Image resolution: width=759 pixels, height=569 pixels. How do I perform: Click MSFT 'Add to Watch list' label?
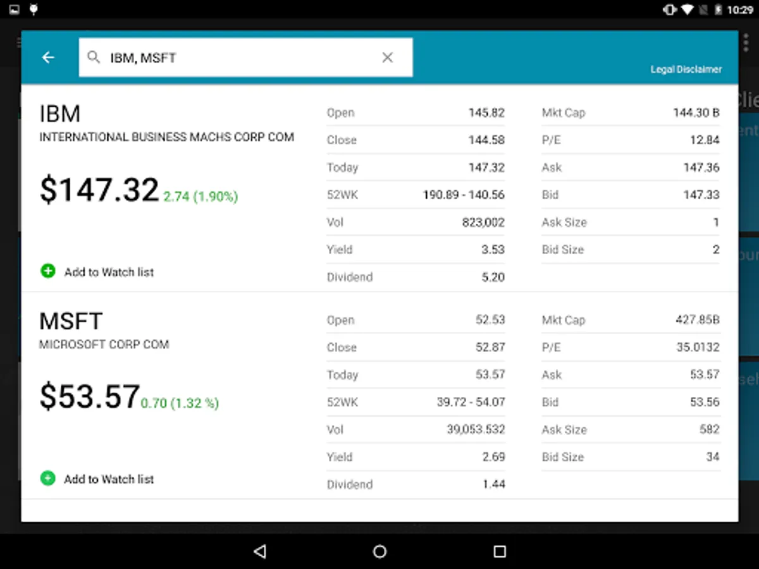click(109, 479)
